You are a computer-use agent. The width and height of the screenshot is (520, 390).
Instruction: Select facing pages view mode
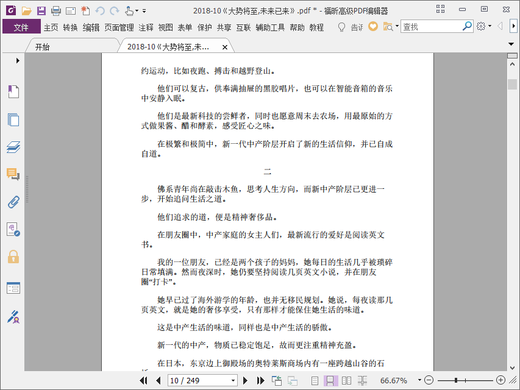point(346,381)
